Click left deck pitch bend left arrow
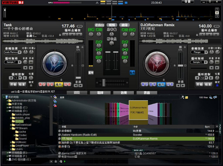This screenshot has width=223, height=166. point(76,86)
